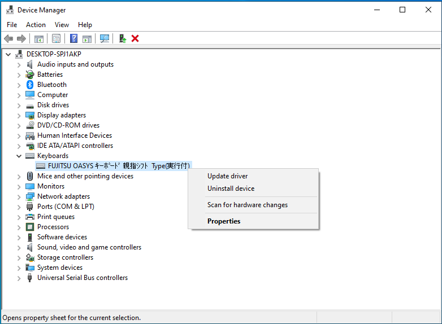Open the Help menu
This screenshot has width=442, height=324.
(85, 25)
